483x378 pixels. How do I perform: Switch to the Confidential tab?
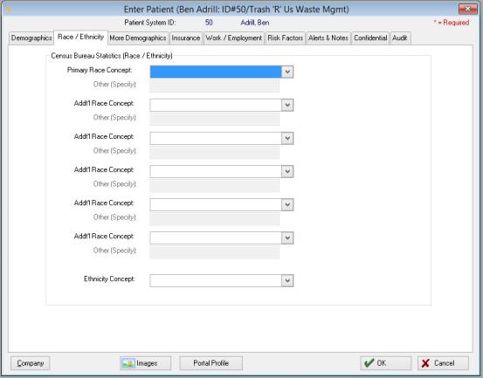(370, 38)
